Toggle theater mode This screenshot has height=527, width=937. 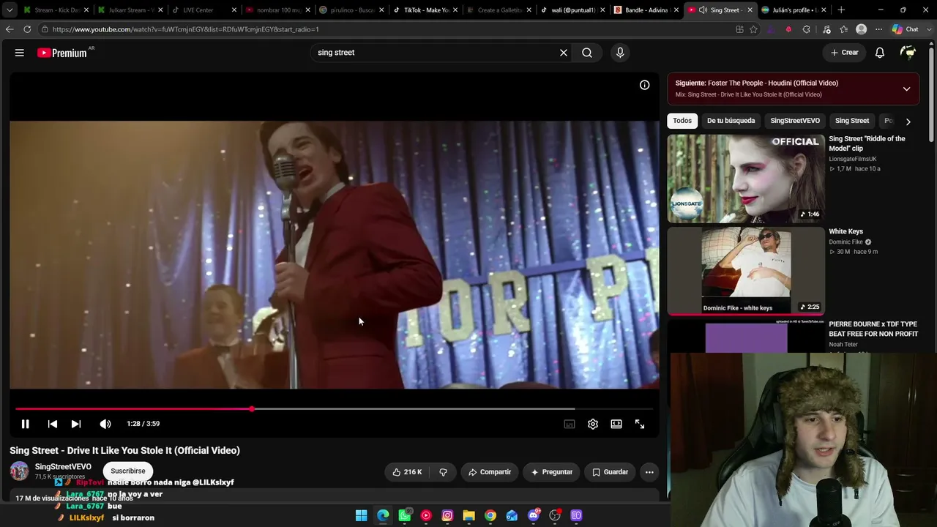pos(616,424)
